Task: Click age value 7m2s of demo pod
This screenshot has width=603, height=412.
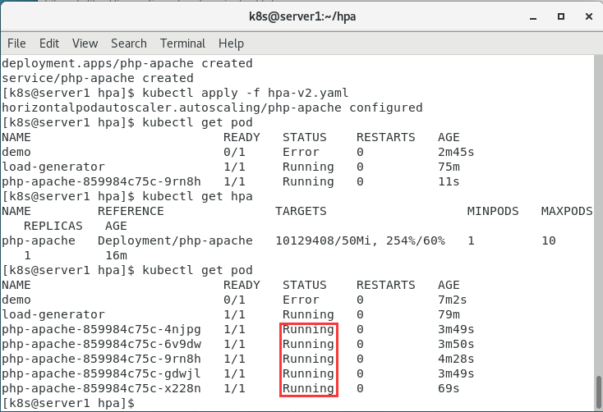Action: pos(452,300)
